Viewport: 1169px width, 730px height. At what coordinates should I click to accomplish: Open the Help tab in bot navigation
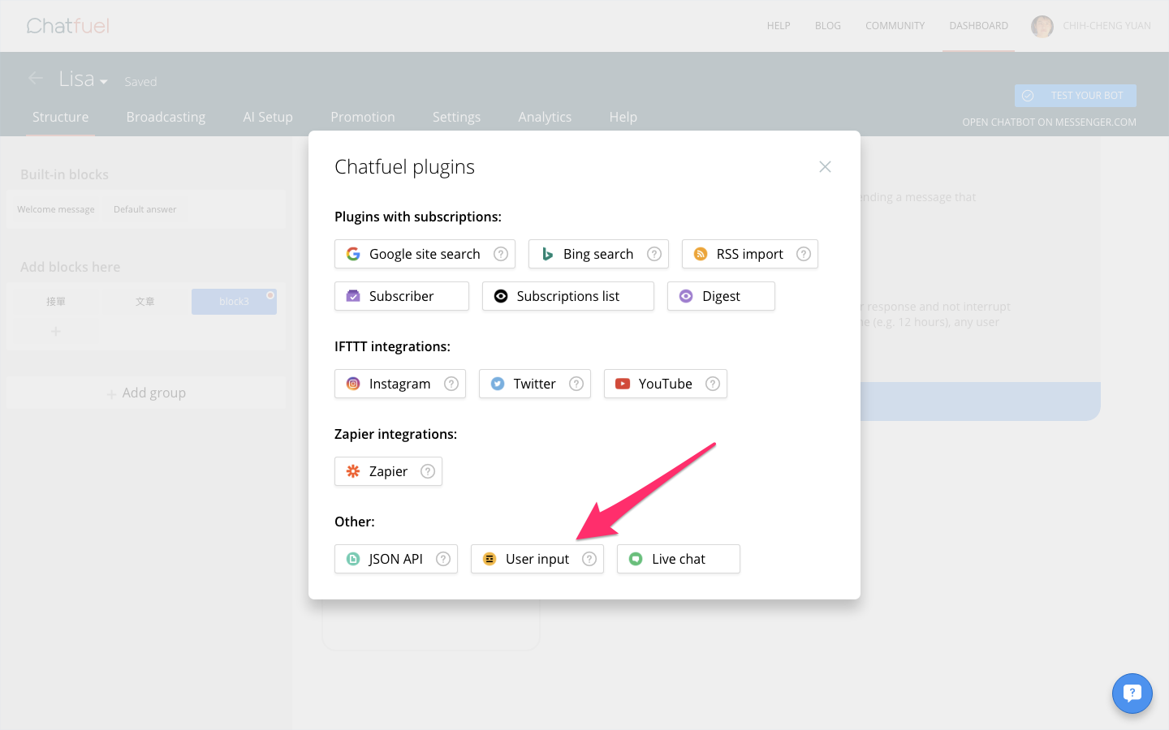[623, 117]
